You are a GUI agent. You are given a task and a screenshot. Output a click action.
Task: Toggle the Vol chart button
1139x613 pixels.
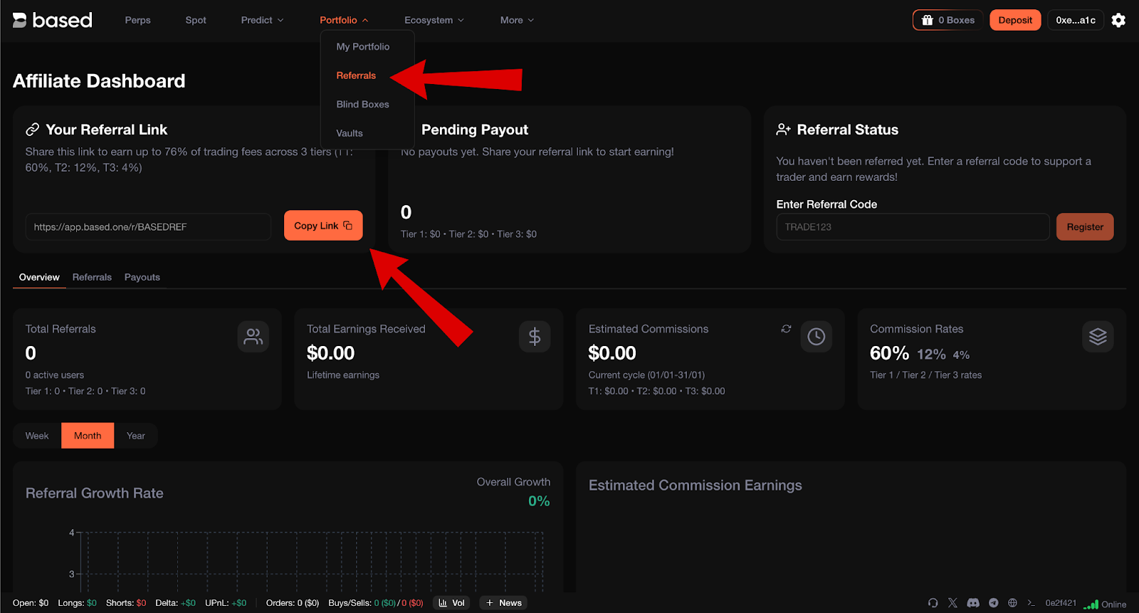(452, 603)
